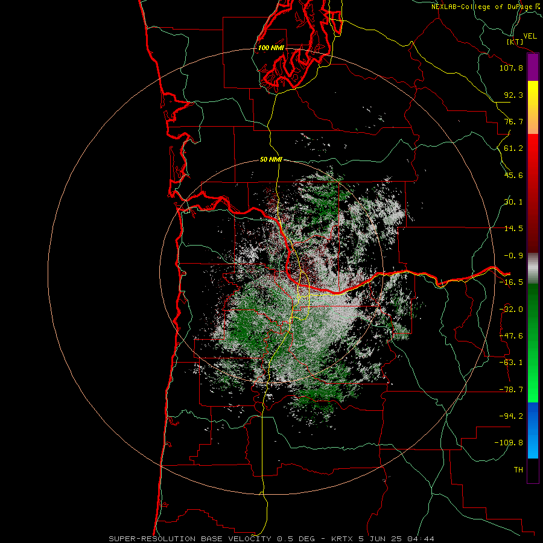The width and height of the screenshot is (543, 543).
Task: Click the gray near-zero segment of the color bar
Action: 533,268
